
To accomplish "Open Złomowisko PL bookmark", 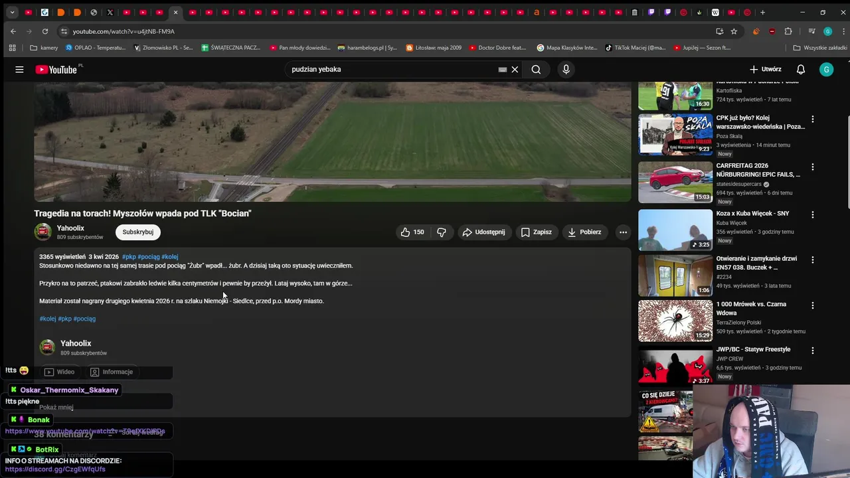I will click(x=163, y=48).
